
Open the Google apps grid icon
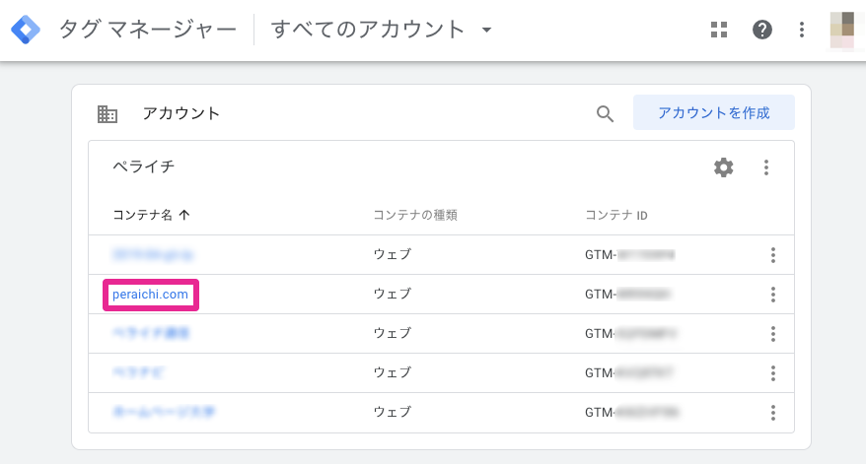(718, 30)
